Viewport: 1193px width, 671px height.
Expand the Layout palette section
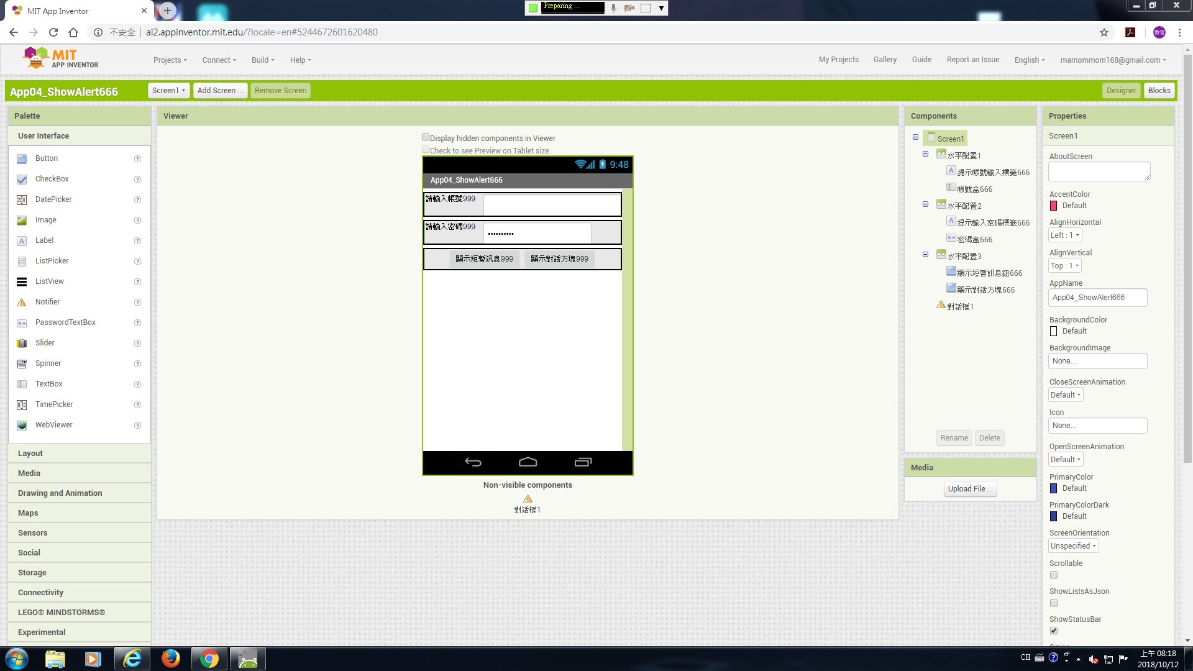point(80,454)
